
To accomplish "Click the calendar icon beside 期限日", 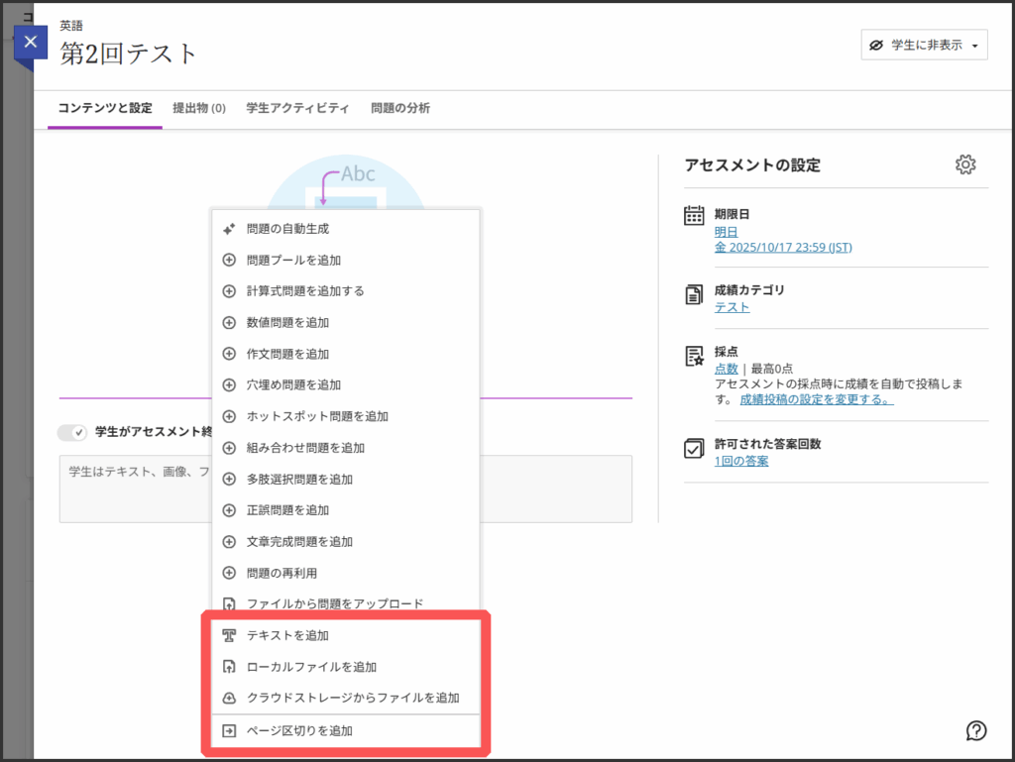I will (694, 216).
